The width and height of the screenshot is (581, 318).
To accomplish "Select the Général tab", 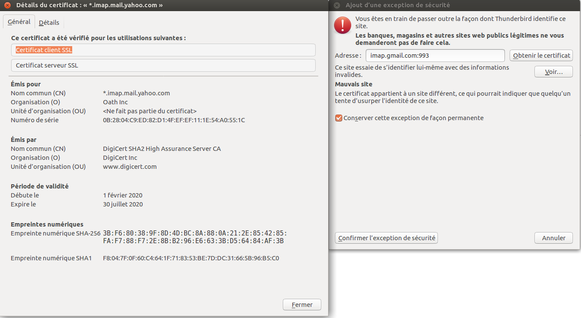I will point(19,22).
